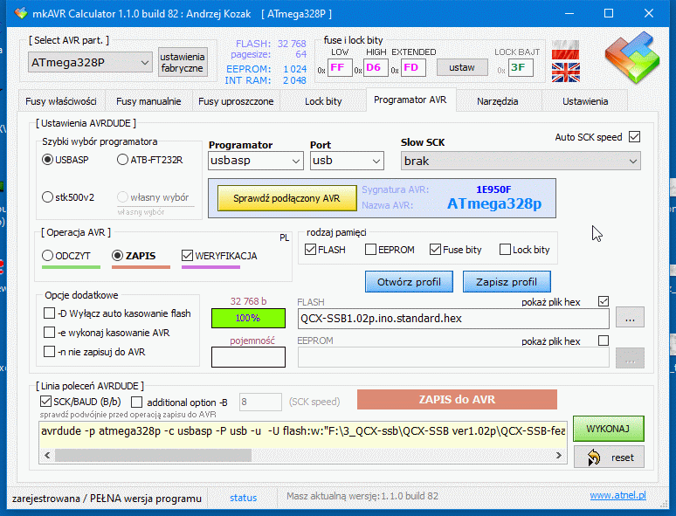Click the green 100% capacity bar
676x516 pixels.
(247, 318)
